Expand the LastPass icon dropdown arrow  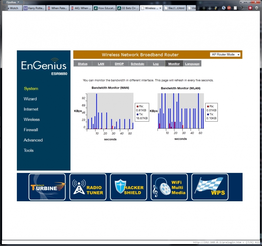[x=253, y=8]
